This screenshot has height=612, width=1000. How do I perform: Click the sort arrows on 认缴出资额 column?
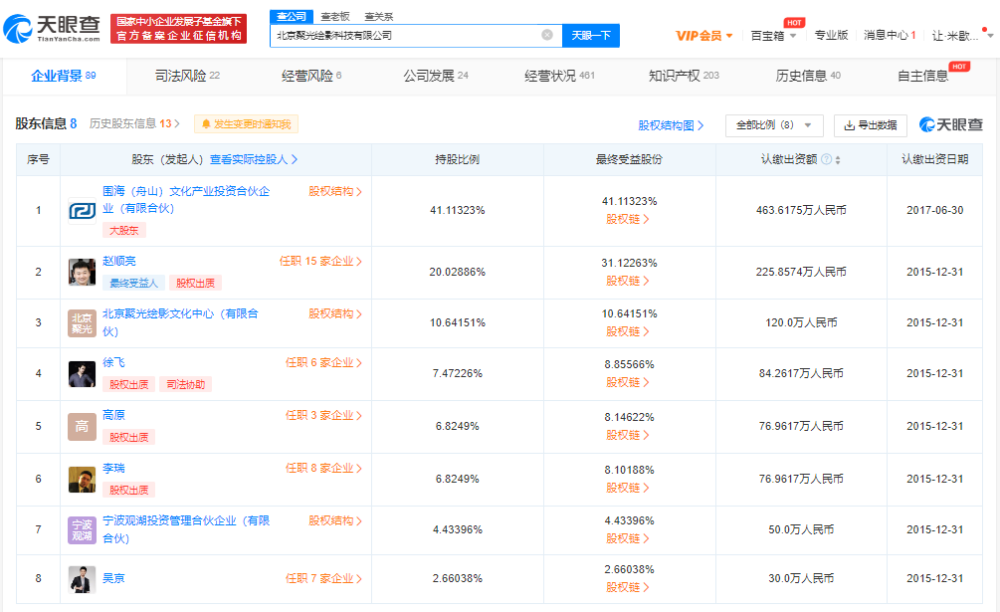(x=838, y=160)
